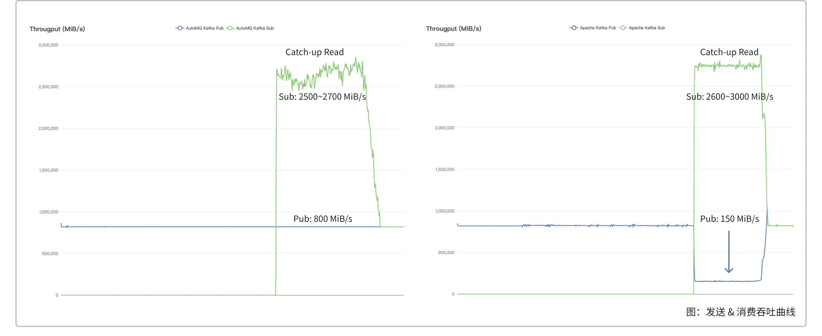This screenshot has width=822, height=336.
Task: Click Sub: 2600~3000 MiB/s annotation
Action: pyautogui.click(x=730, y=97)
